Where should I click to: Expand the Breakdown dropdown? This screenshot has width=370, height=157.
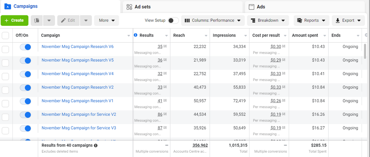(268, 20)
